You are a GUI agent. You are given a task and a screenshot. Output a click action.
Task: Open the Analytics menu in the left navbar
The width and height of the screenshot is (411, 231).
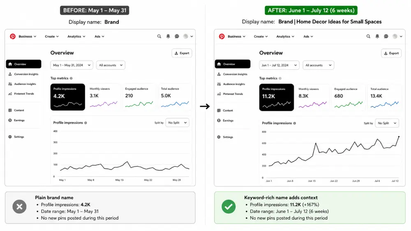[76, 37]
